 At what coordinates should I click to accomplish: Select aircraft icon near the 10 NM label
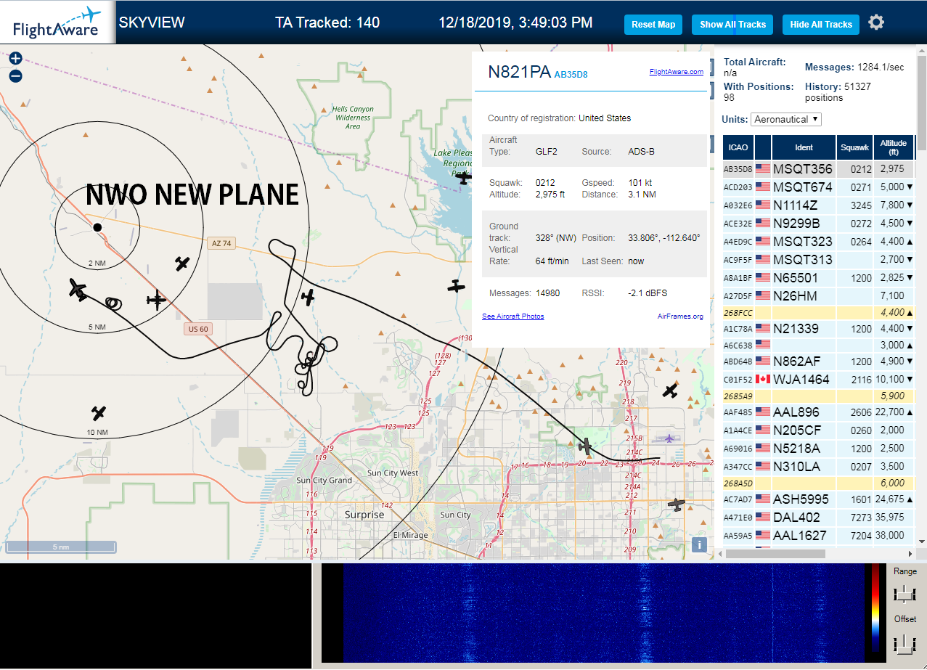99,413
